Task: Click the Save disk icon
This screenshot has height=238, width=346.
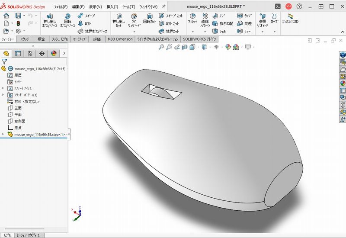Action: (18, 16)
